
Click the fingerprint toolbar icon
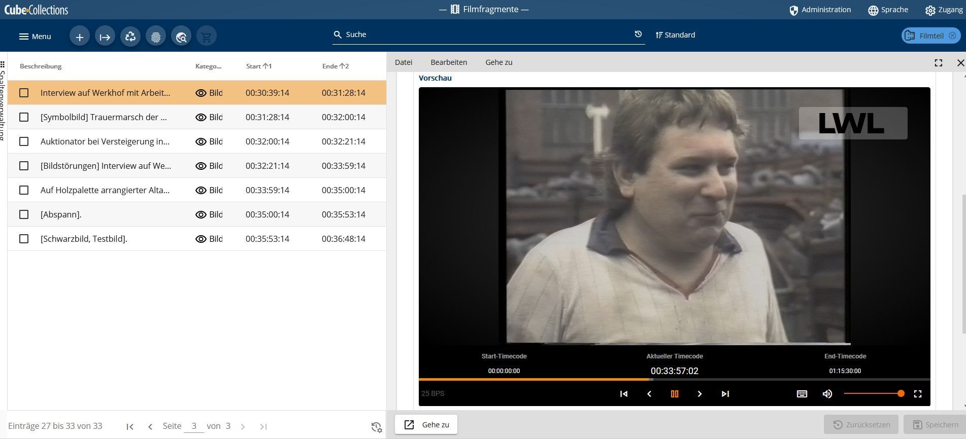156,36
